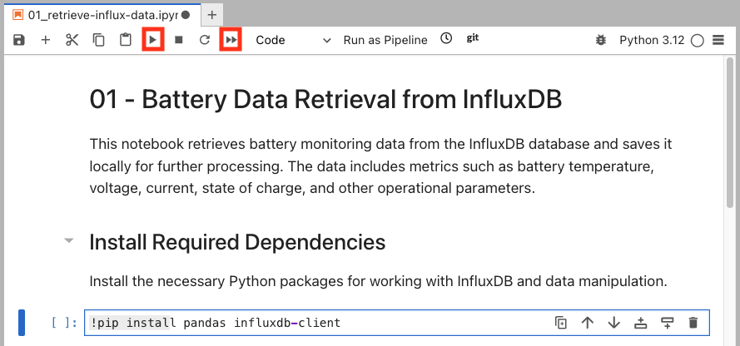Switch kernel via Python 3.12 label

(652, 40)
